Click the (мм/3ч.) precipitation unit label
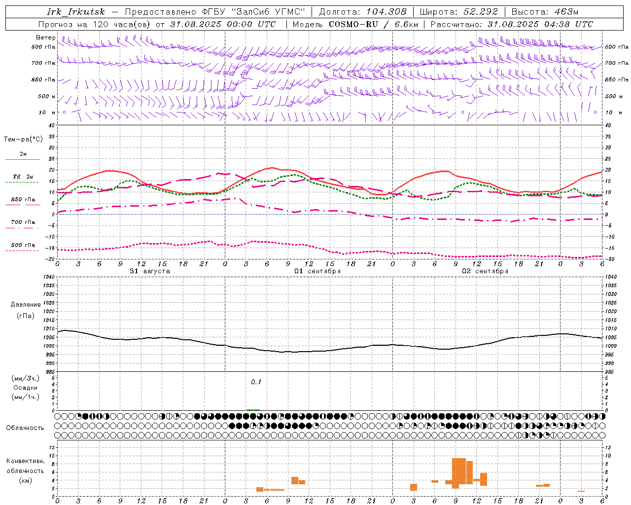 coord(26,378)
